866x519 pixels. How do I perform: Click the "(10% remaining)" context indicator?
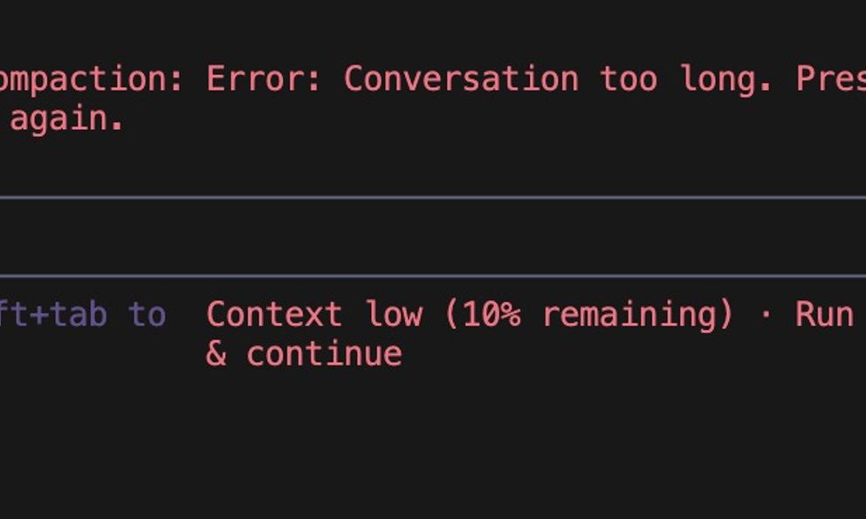(589, 314)
